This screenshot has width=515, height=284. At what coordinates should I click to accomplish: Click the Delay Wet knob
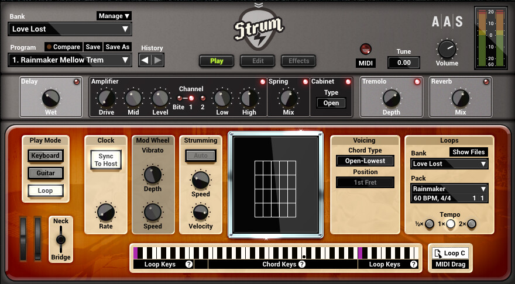tap(51, 98)
